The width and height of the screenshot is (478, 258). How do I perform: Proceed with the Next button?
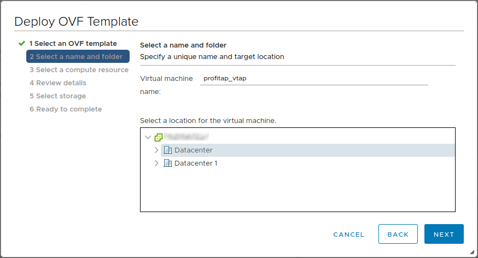tap(444, 234)
